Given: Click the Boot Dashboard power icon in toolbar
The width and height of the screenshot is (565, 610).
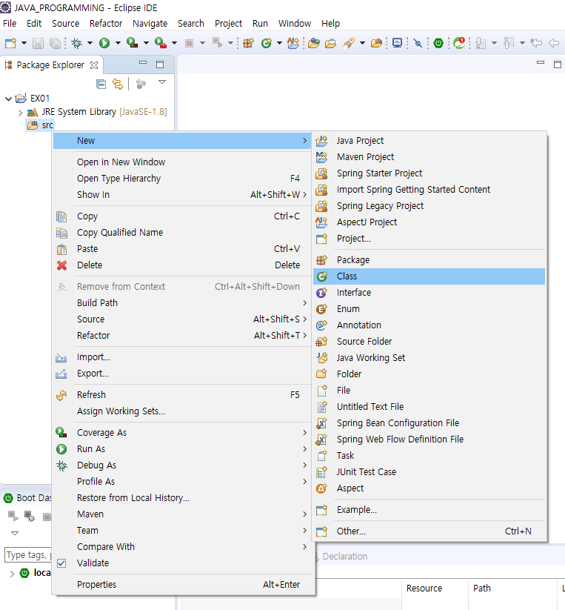Looking at the screenshot, I should coord(438,43).
